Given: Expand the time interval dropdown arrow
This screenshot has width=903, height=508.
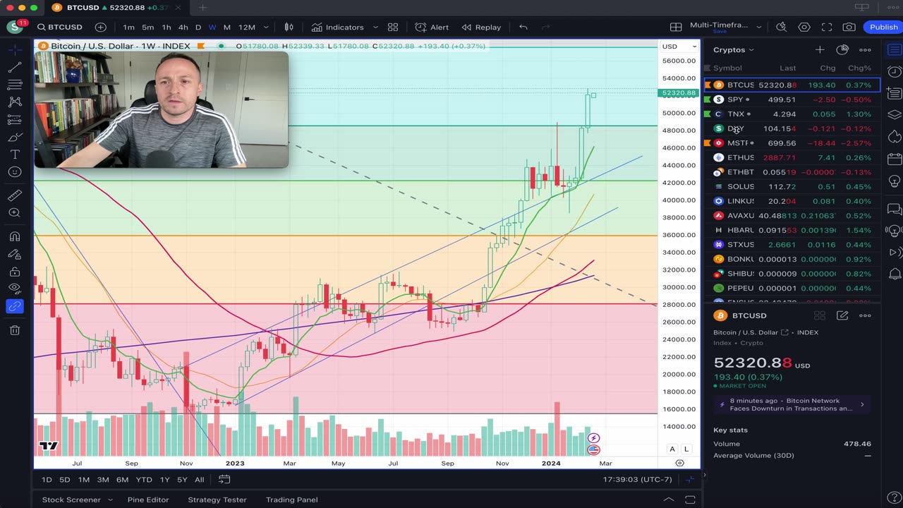Looking at the screenshot, I should point(266,27).
